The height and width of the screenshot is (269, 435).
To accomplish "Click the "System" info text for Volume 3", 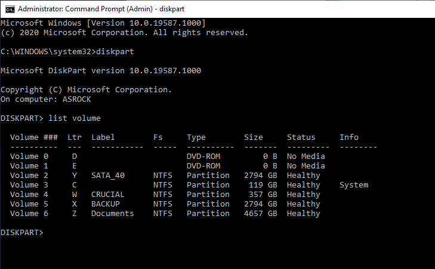I will click(354, 185).
